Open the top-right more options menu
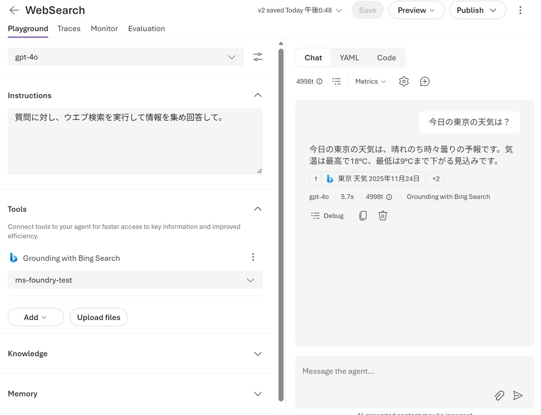The image size is (541, 415). (x=520, y=10)
